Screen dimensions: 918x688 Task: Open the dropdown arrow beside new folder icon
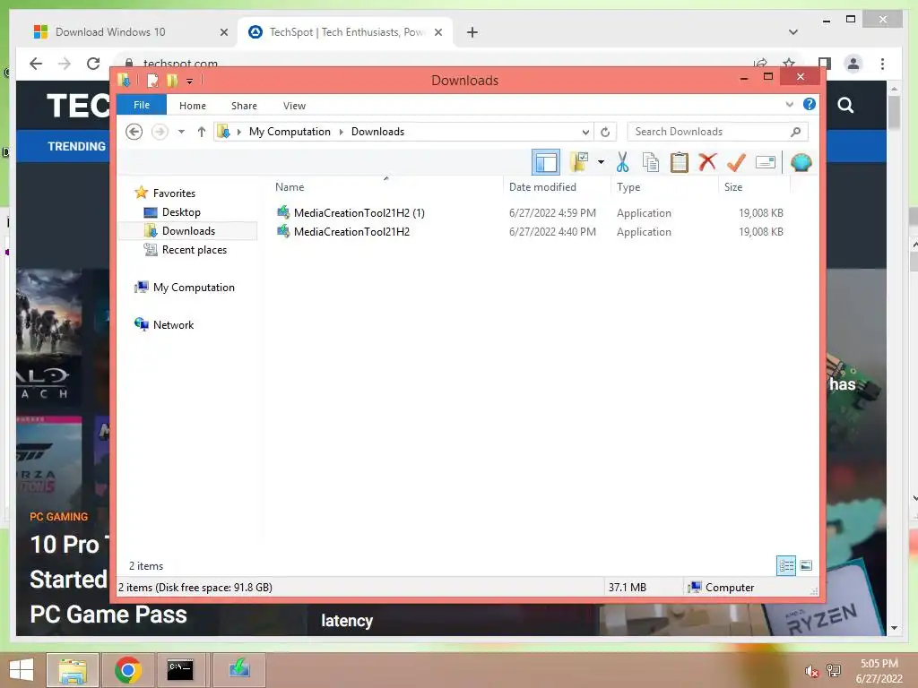tap(601, 162)
